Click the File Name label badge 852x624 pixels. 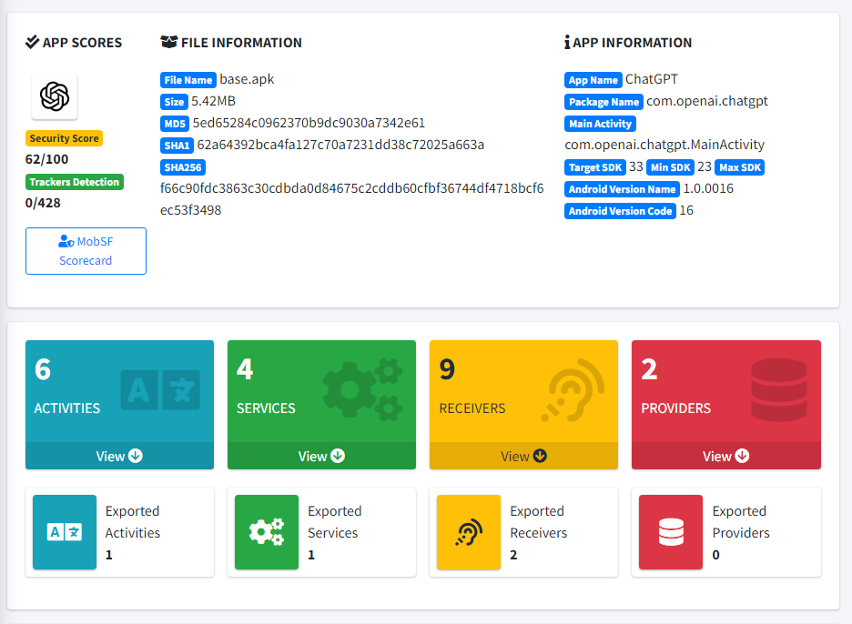tap(188, 80)
